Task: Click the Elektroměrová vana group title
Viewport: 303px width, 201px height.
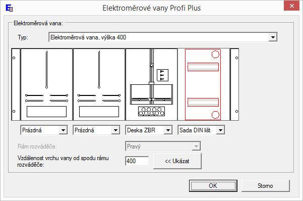Action: click(38, 23)
